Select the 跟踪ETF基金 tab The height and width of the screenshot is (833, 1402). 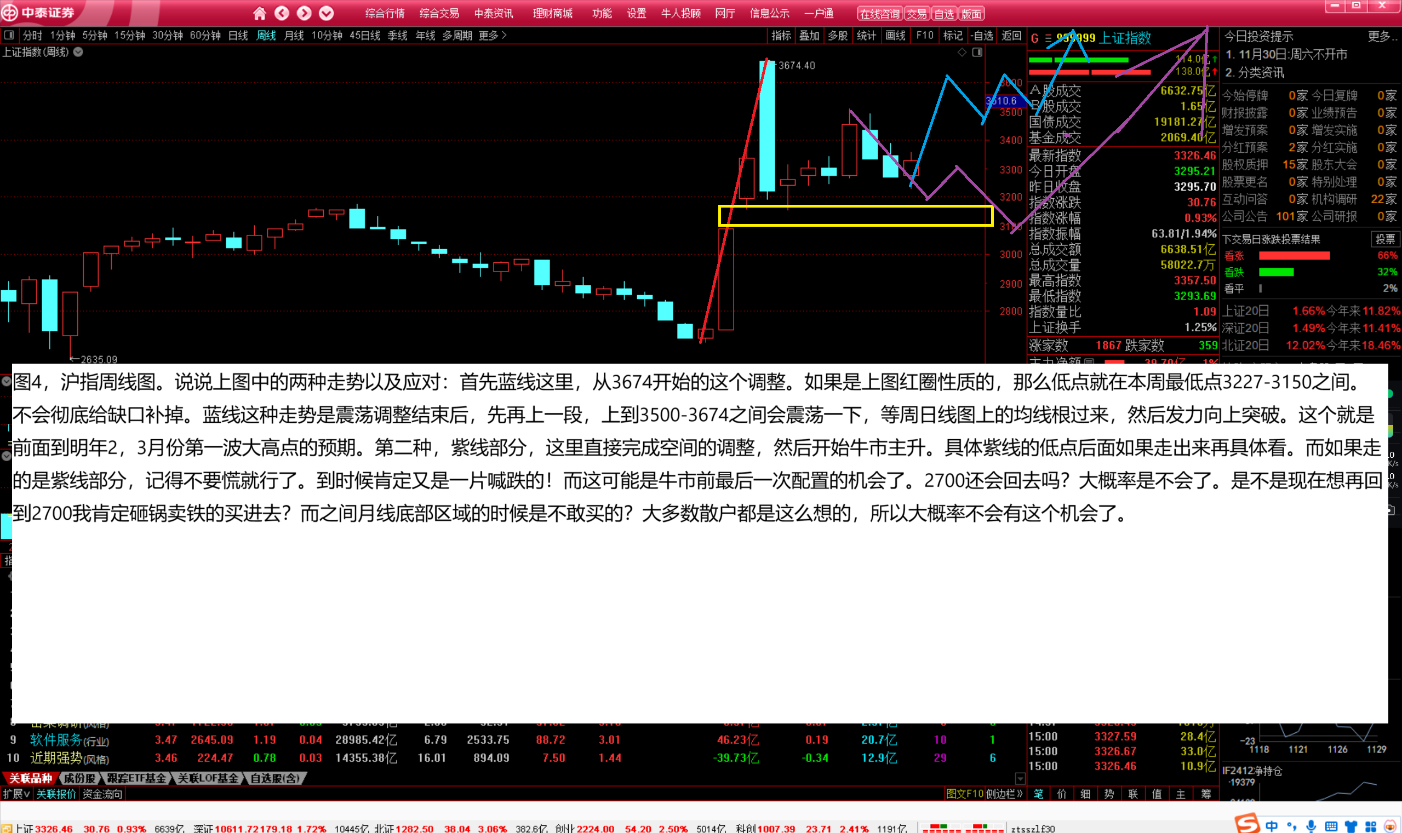(x=136, y=778)
